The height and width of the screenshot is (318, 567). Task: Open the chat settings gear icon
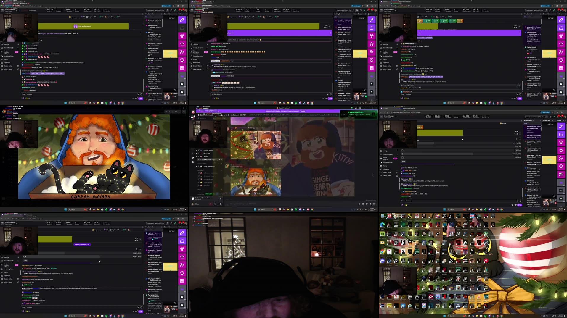point(136,99)
